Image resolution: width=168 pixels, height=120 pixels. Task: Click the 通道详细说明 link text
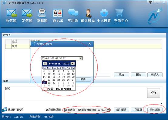[x=16, y=110]
